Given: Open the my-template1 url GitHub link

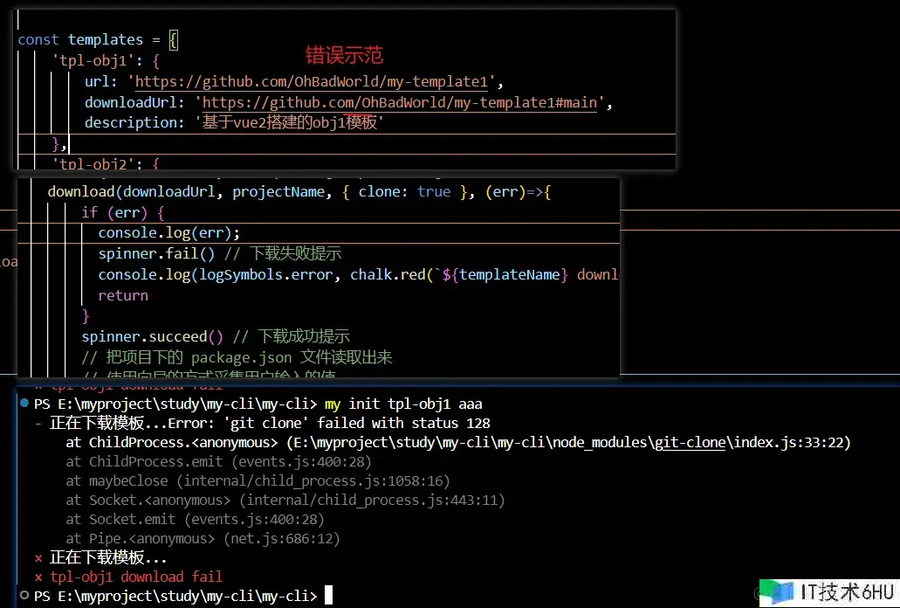Looking at the screenshot, I should [315, 82].
